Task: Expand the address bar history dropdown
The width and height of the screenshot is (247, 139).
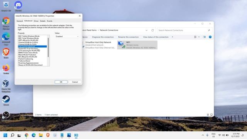Action: click(147, 30)
